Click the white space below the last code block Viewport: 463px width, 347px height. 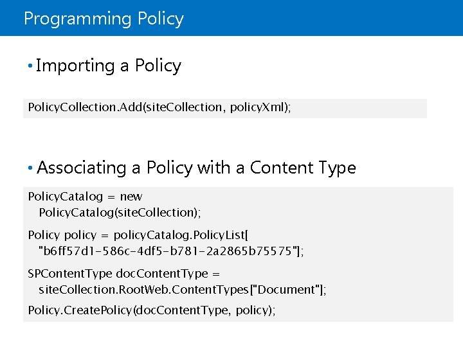[232, 334]
